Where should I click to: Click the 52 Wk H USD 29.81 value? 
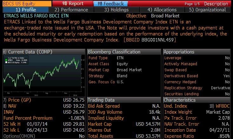pos(74,124)
